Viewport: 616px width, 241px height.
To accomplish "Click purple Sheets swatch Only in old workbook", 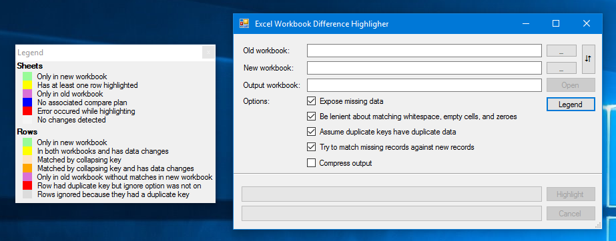I will (x=27, y=94).
